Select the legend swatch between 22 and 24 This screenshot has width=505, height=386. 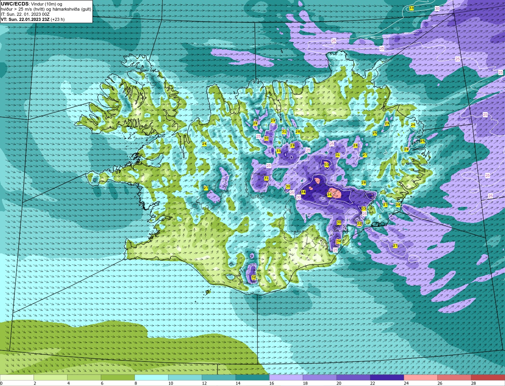(x=387, y=378)
